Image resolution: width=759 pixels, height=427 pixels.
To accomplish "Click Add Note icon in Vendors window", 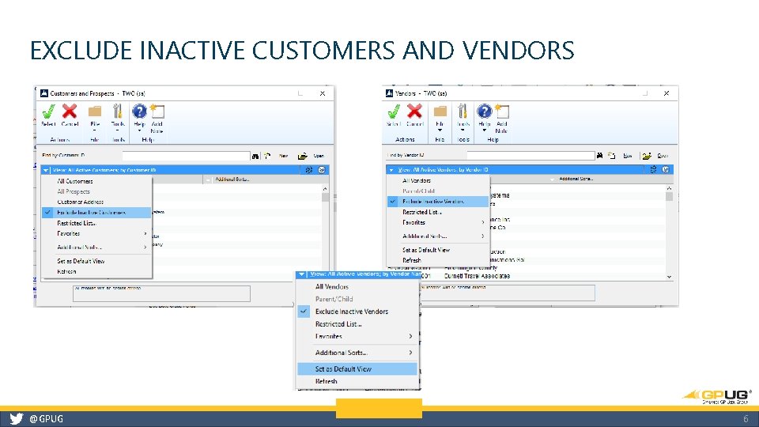I will (x=502, y=111).
